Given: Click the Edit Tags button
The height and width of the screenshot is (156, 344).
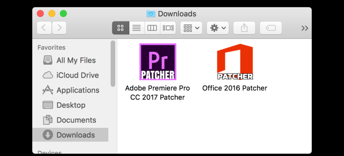Looking at the screenshot, I should [x=271, y=28].
